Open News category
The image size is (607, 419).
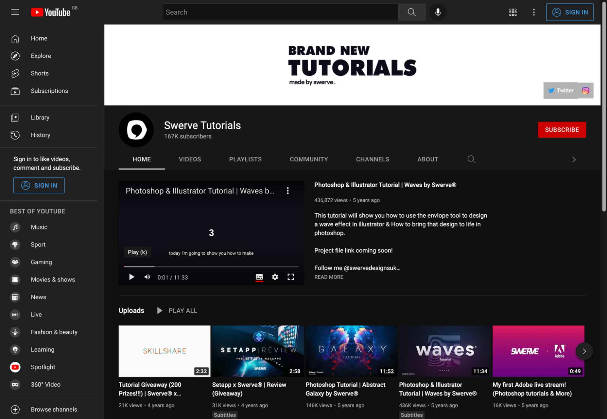coord(49,297)
